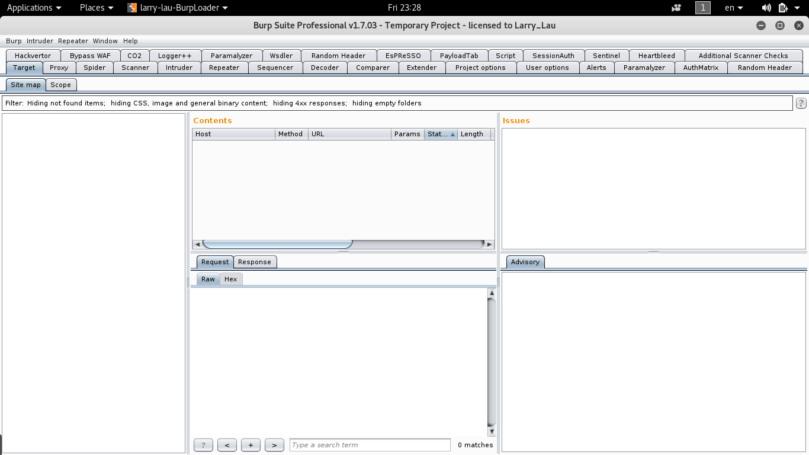Select the Heartbleed tab

pos(657,56)
